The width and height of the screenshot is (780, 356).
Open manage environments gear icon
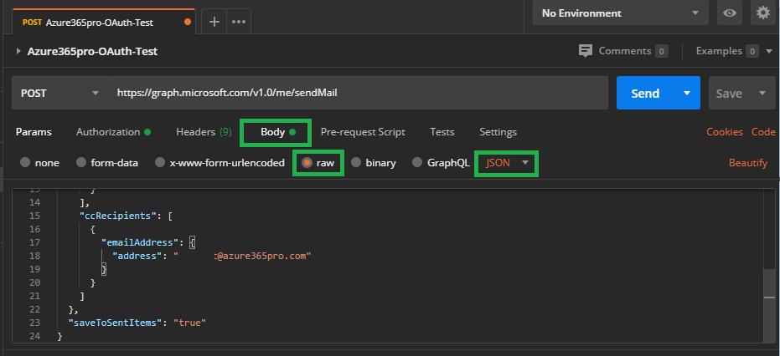pos(763,13)
